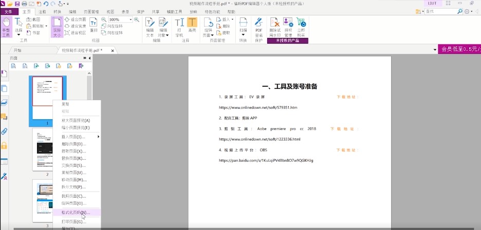Toggle the Highlight (高亮) tool

click(x=192, y=25)
